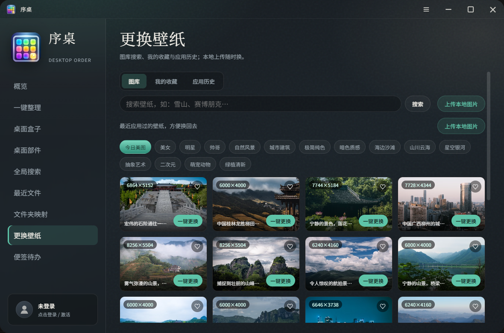Screen dimensions: 504x333
Task: Switch to the 我的收藏 tab
Action: coord(166,81)
